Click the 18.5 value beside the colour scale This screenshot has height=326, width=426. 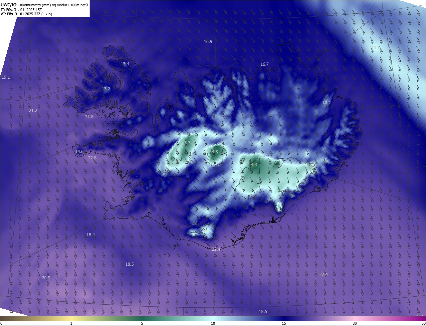coord(263,311)
